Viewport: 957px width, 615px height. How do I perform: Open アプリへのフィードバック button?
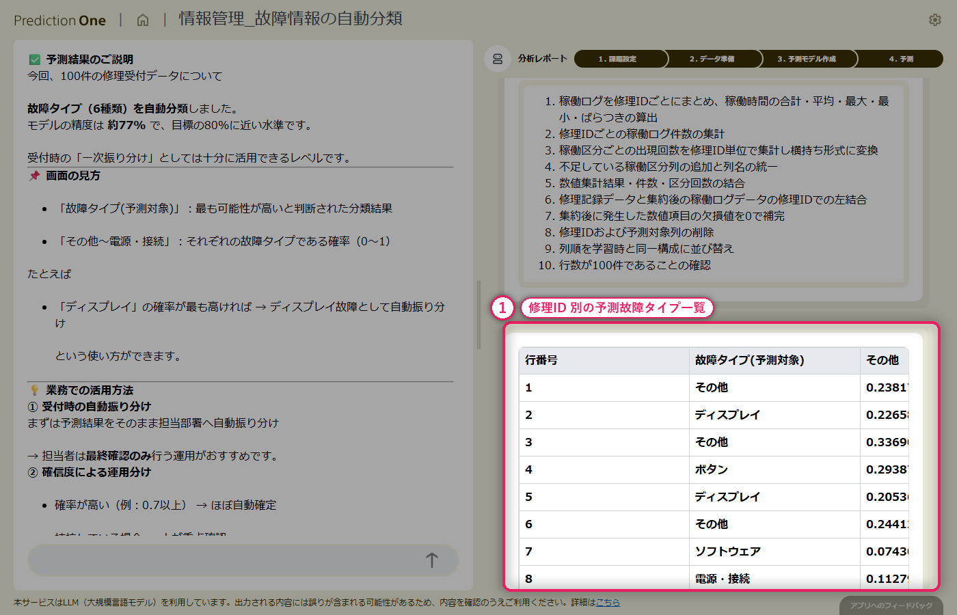(891, 605)
